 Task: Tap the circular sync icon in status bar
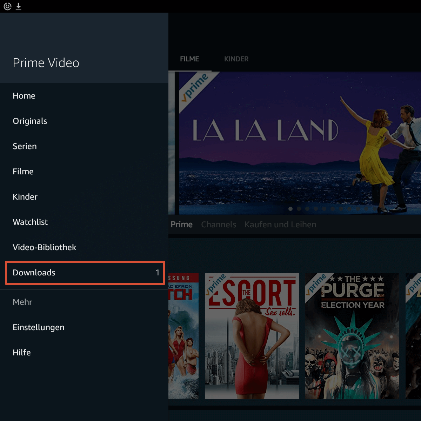pyautogui.click(x=7, y=6)
